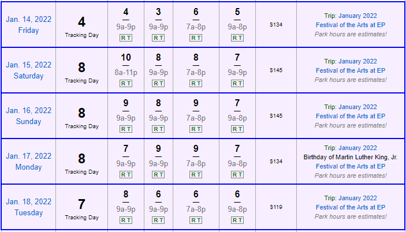Click Saturday's Festival of the Arts link
406x232 pixels.
350,70
